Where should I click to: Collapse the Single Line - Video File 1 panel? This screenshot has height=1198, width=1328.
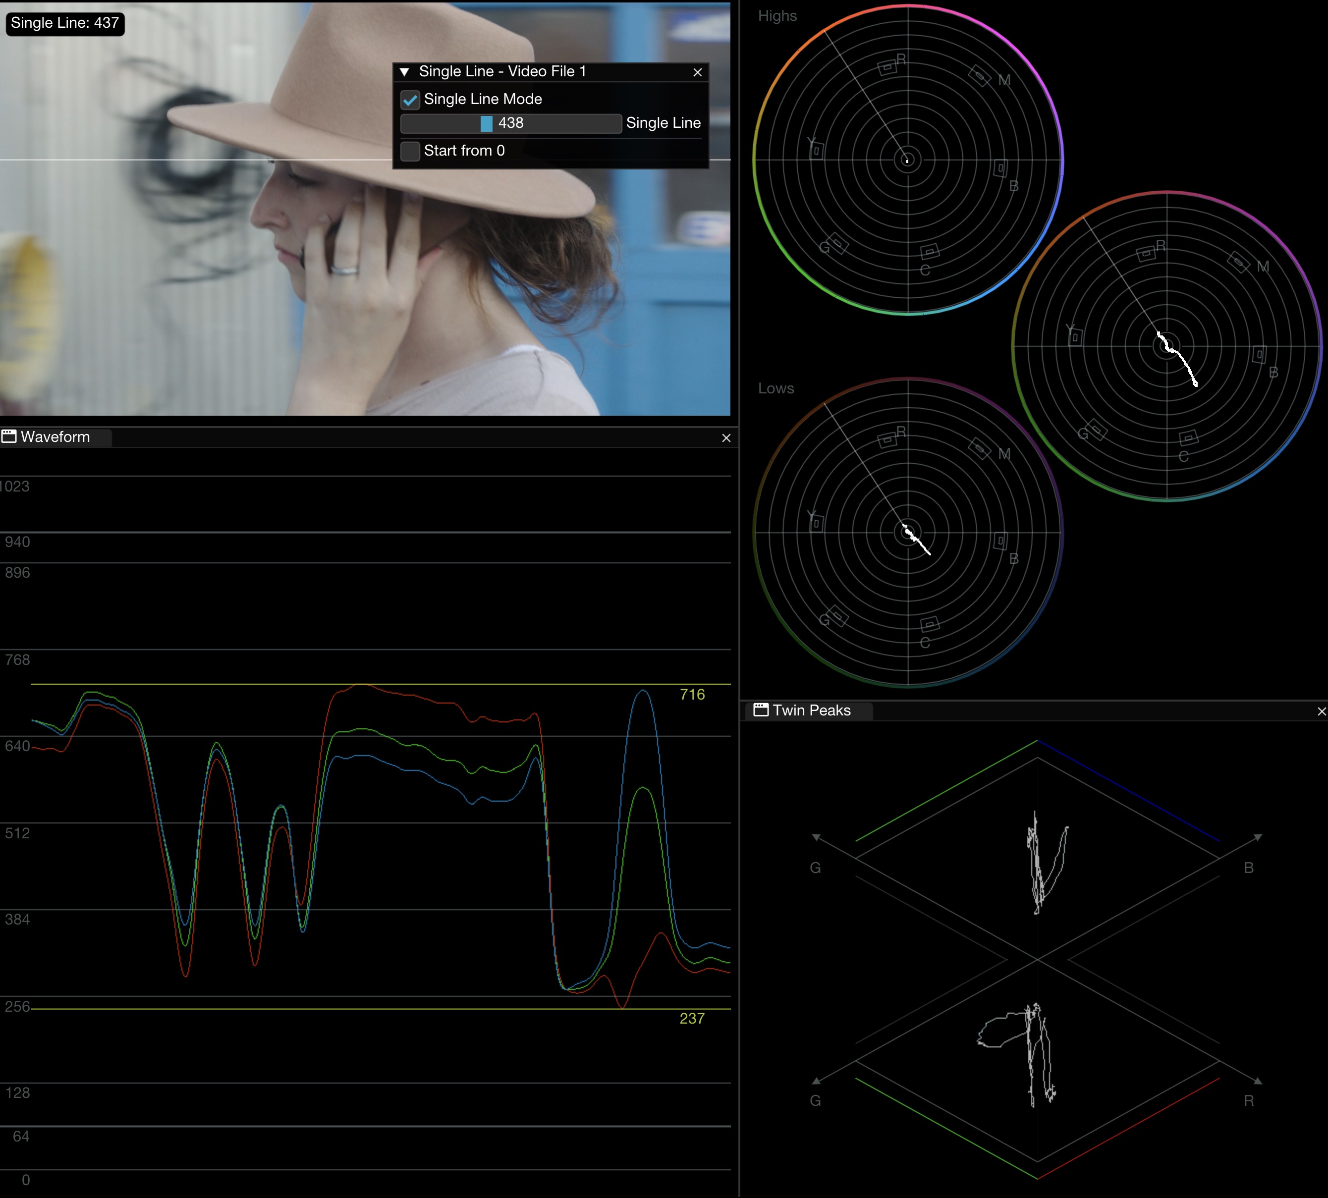[x=405, y=72]
